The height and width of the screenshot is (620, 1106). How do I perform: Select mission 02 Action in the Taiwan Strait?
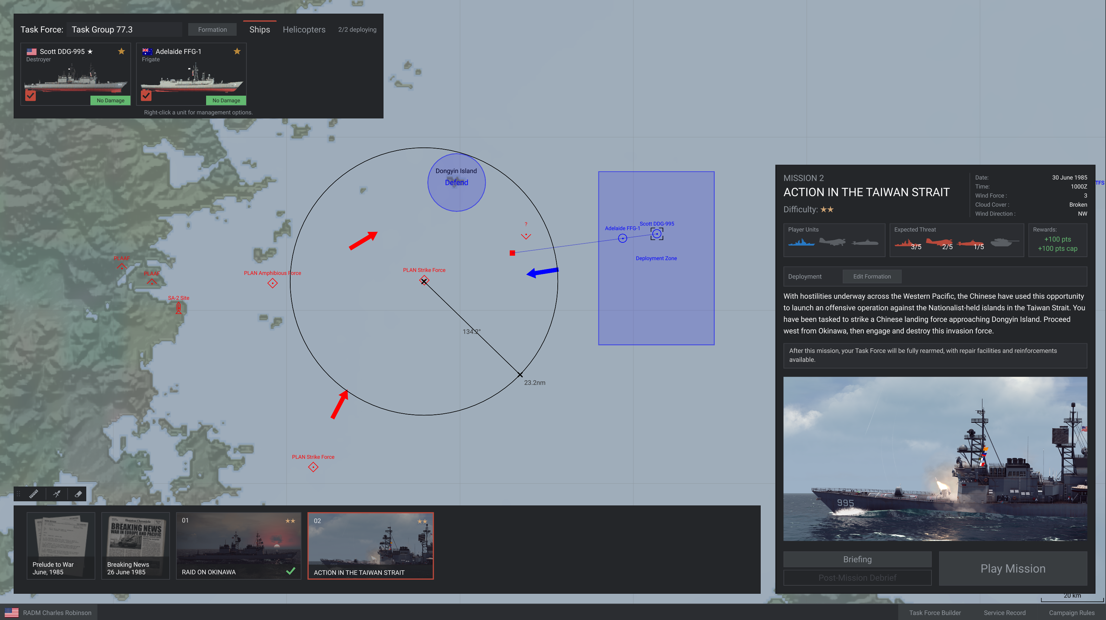click(371, 546)
